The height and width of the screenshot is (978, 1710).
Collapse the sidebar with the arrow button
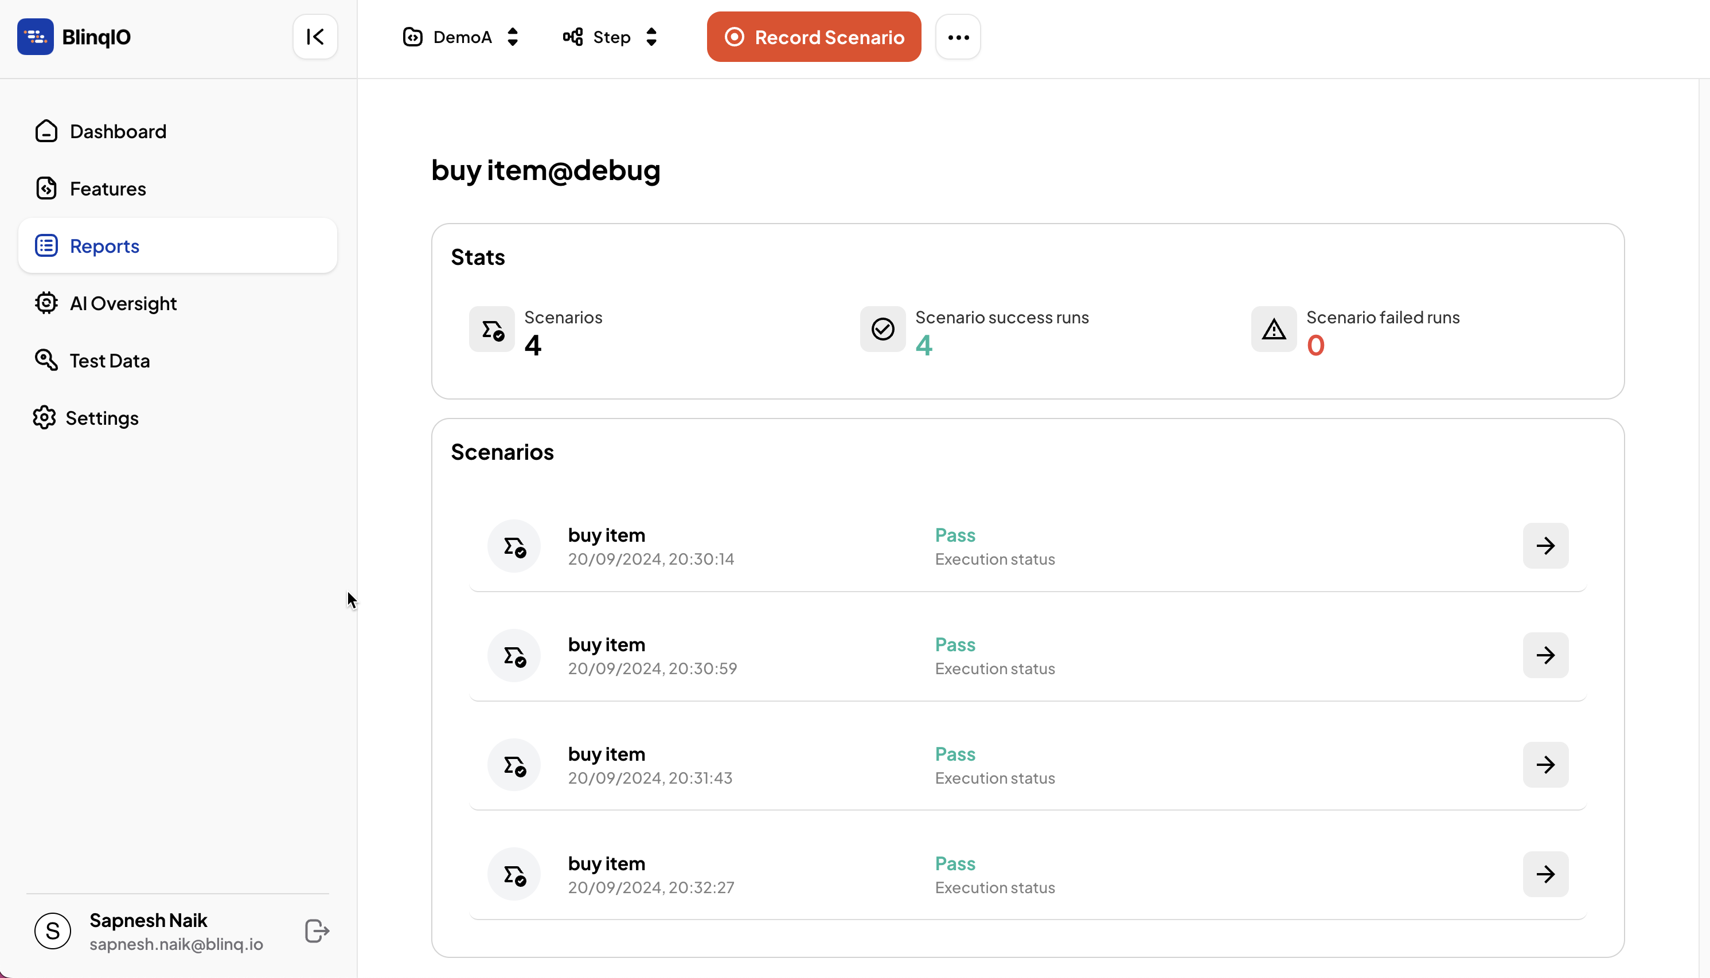click(315, 37)
